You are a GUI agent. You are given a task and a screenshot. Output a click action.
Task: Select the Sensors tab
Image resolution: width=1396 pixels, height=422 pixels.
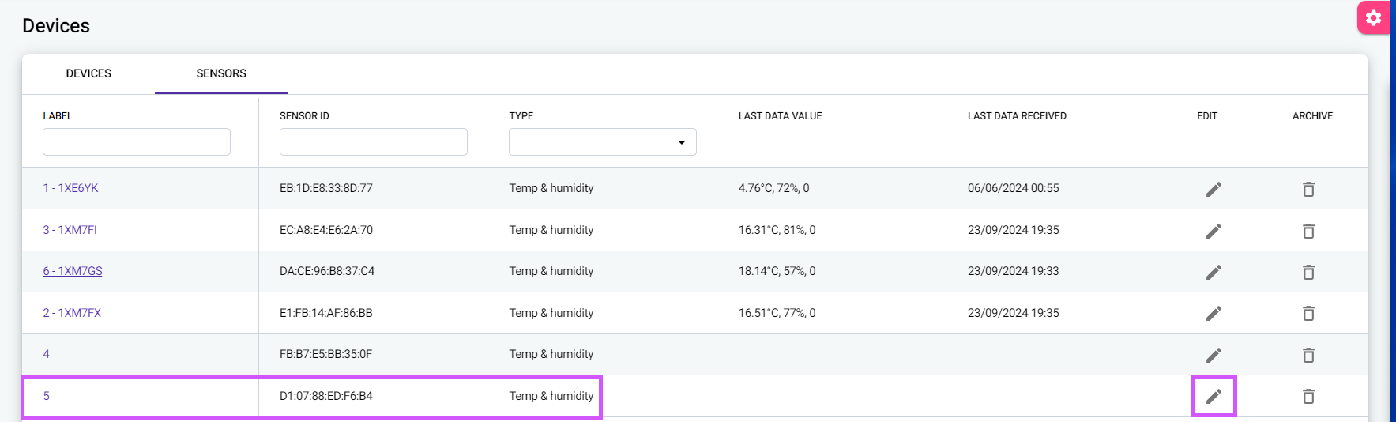pos(221,73)
